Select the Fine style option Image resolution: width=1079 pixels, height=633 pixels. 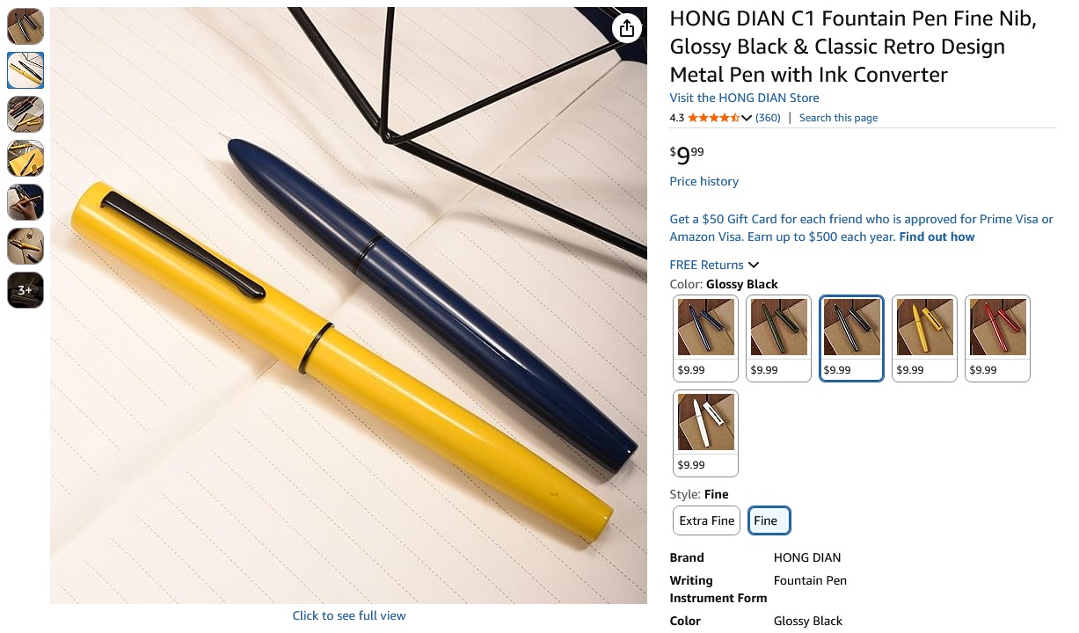point(769,520)
